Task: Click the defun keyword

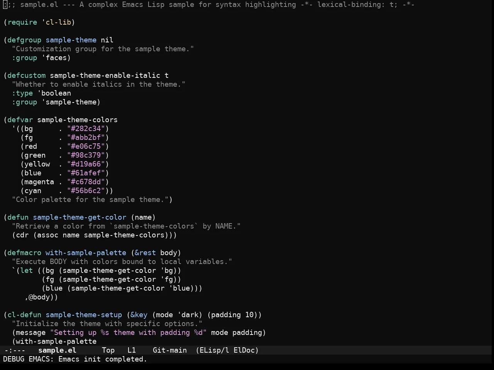Action: (x=18, y=217)
